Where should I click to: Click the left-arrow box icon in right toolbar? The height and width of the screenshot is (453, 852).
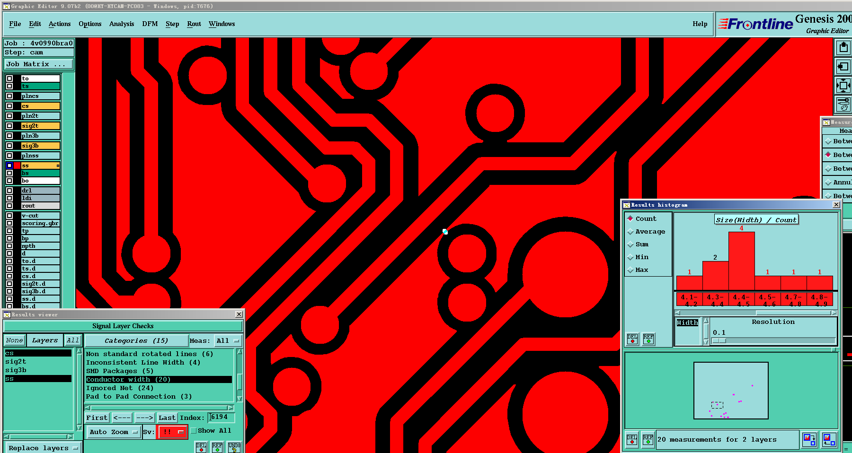843,67
